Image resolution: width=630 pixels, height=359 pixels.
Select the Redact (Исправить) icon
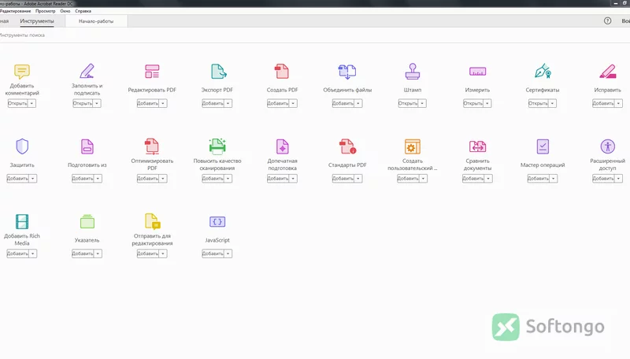pyautogui.click(x=607, y=72)
